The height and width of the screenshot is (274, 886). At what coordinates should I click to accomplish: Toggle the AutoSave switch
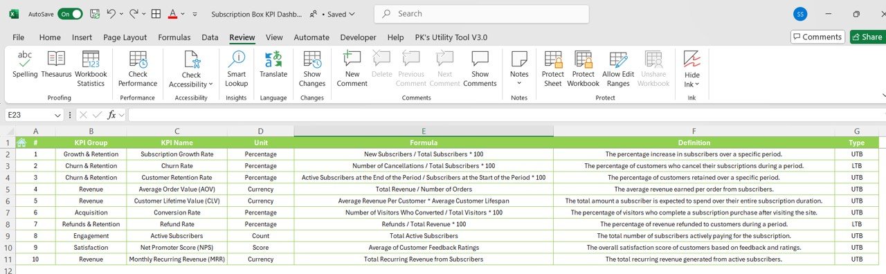coord(70,14)
